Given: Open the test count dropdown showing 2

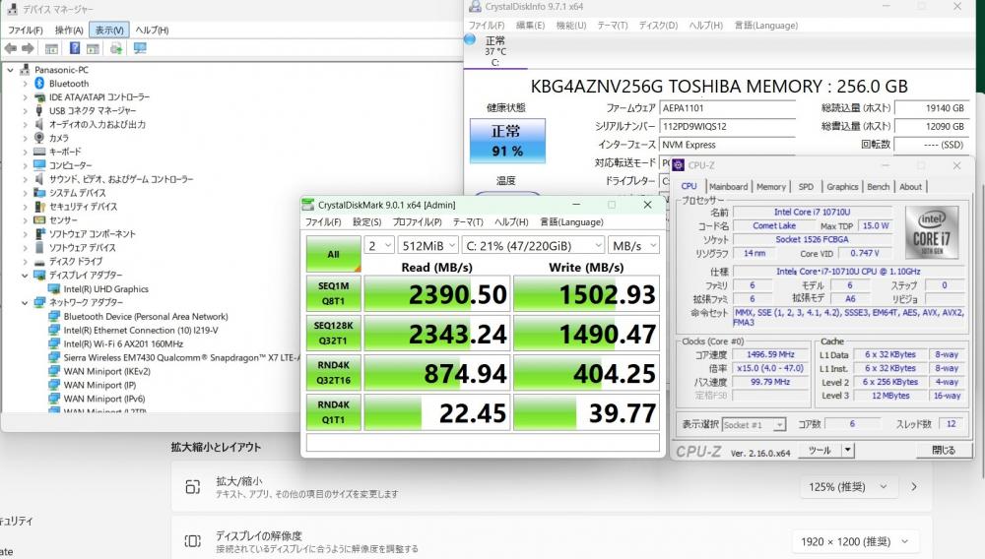Looking at the screenshot, I should click(x=379, y=245).
